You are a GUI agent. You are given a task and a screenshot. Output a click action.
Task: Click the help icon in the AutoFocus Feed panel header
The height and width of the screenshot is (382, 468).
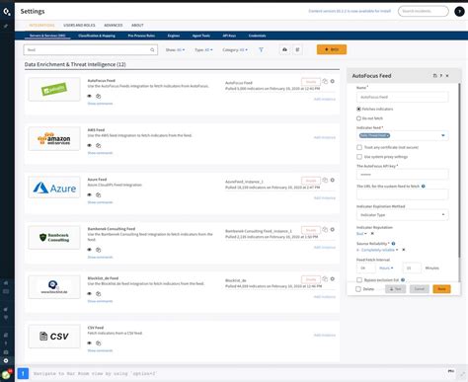(441, 76)
